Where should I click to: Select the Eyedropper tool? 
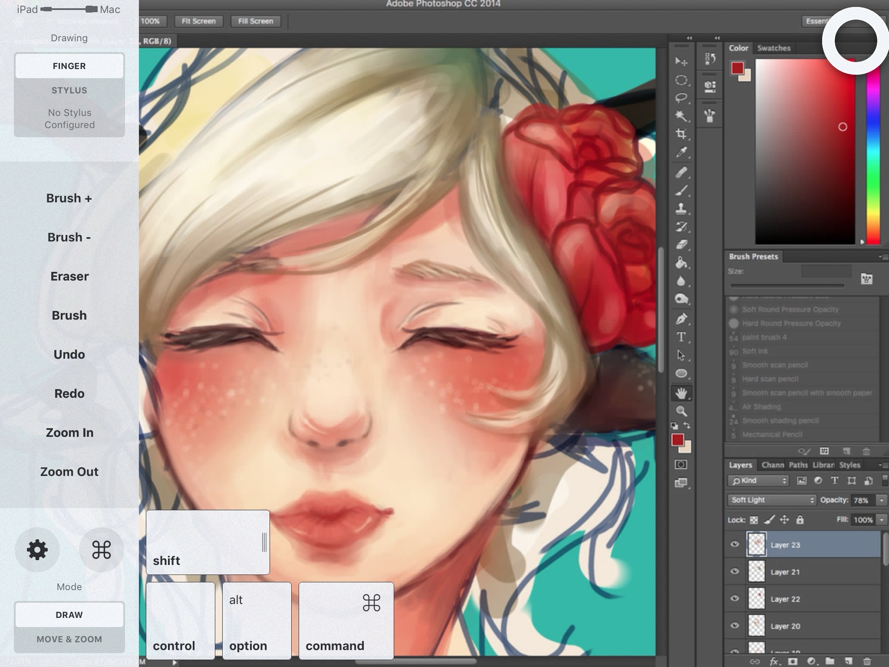pos(681,152)
